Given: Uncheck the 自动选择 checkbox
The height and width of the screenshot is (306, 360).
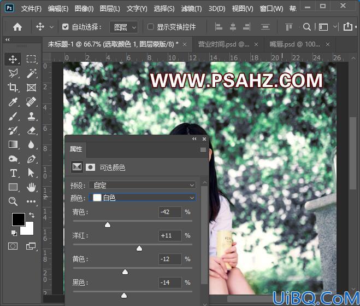Looking at the screenshot, I should pos(65,27).
